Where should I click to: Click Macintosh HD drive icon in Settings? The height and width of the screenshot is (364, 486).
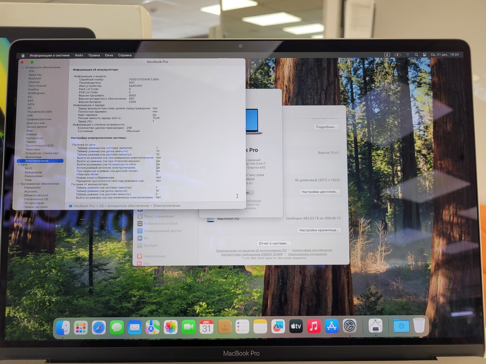coord(211,219)
